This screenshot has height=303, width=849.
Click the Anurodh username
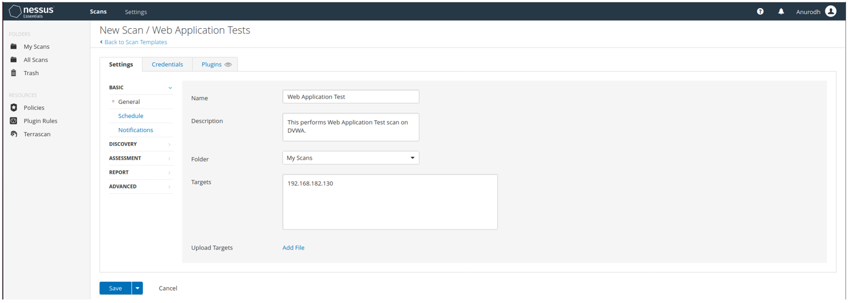coord(808,12)
